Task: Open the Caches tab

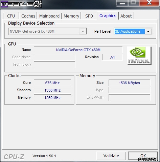Action: coord(28,16)
